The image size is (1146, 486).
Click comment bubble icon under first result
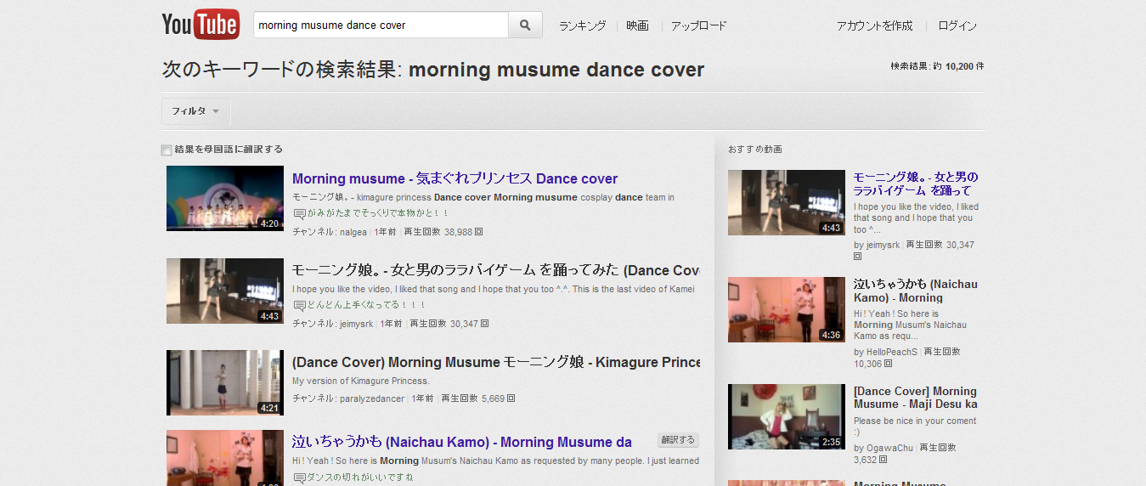click(299, 214)
